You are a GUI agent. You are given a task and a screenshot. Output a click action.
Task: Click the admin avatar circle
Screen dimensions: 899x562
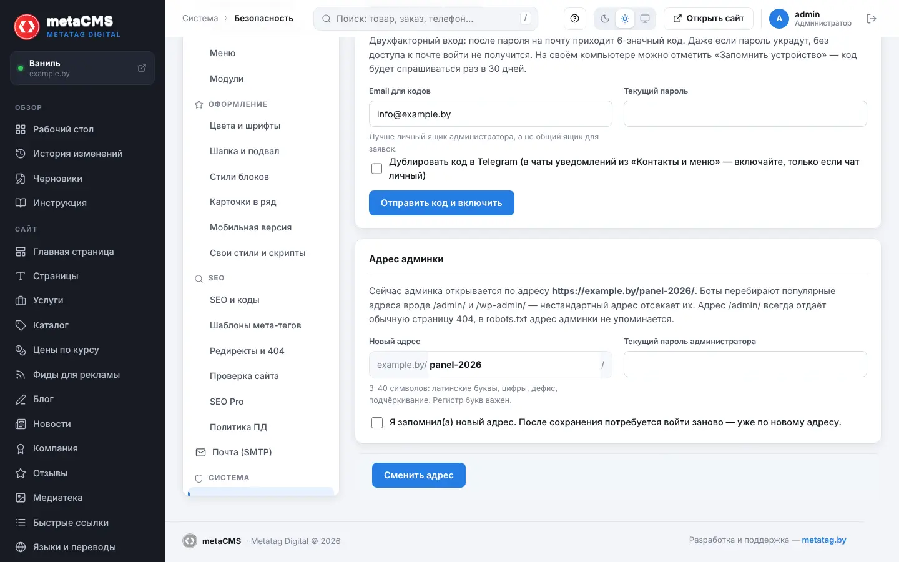coord(779,19)
